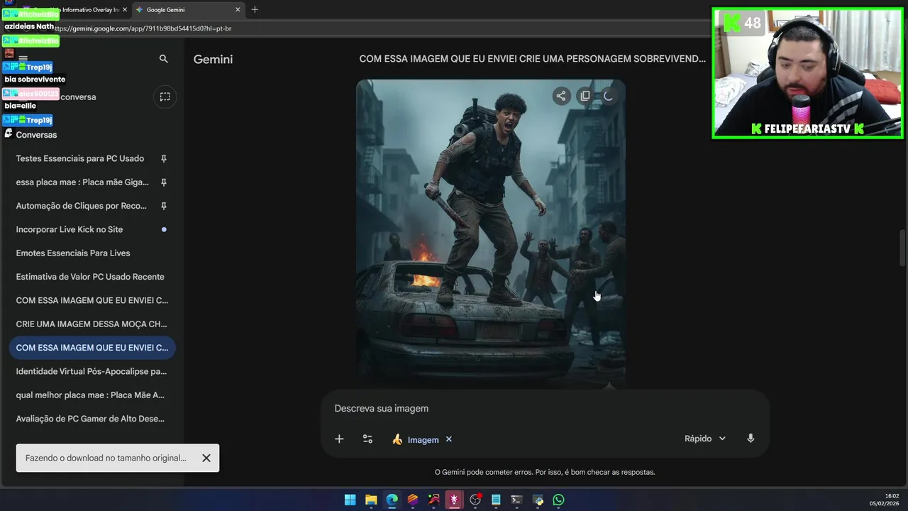
Task: Click the Gemini logo title
Action: 213,60
